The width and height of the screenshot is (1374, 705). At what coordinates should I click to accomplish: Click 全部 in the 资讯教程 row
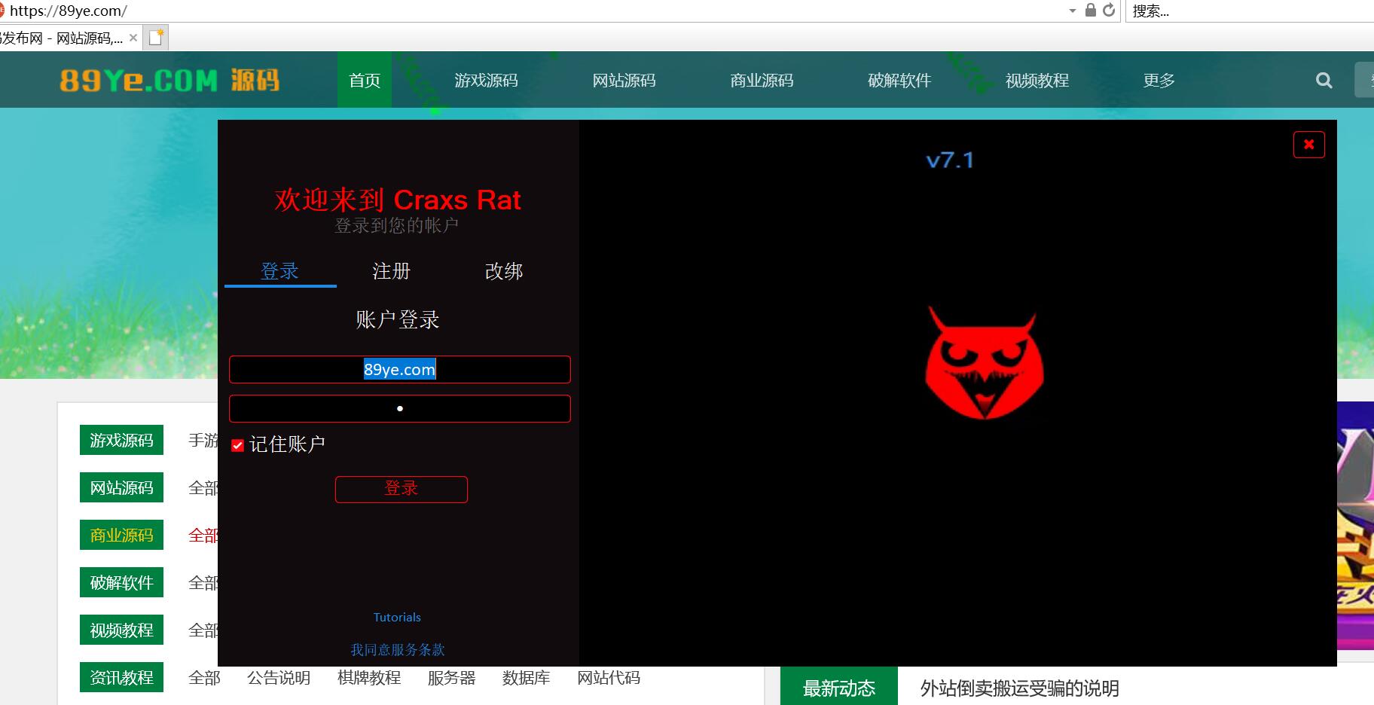[x=204, y=678]
